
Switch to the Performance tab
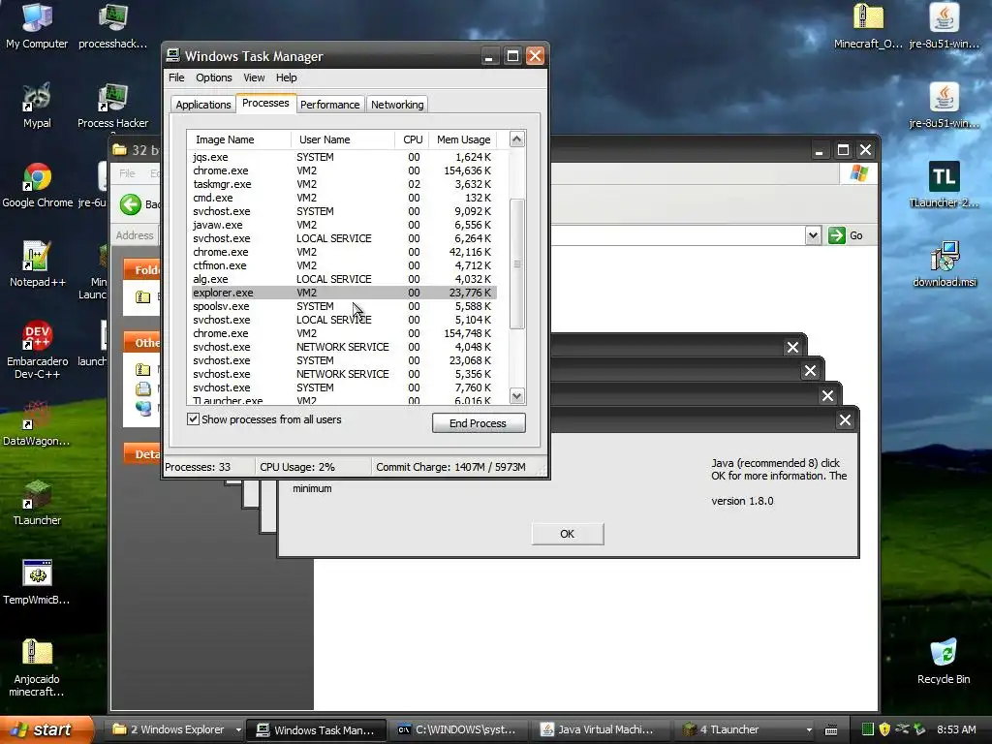tap(329, 105)
